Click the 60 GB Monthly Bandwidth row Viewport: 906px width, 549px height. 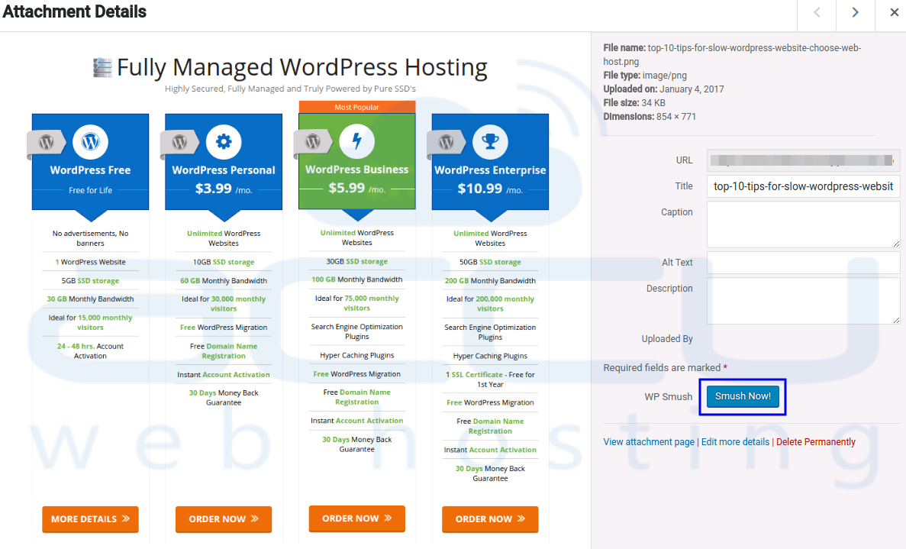(x=224, y=281)
